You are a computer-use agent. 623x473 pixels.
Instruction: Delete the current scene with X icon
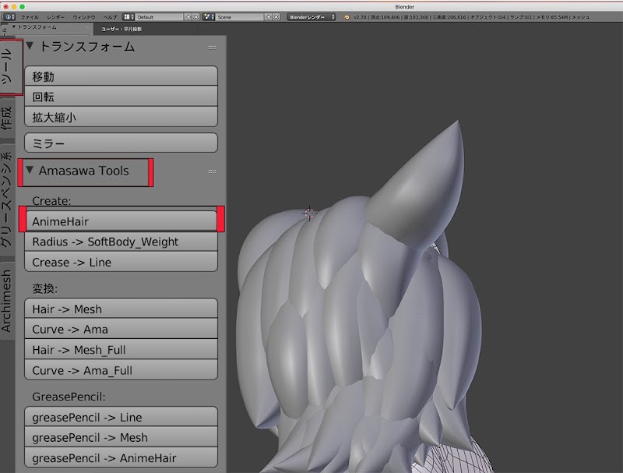pyautogui.click(x=276, y=17)
